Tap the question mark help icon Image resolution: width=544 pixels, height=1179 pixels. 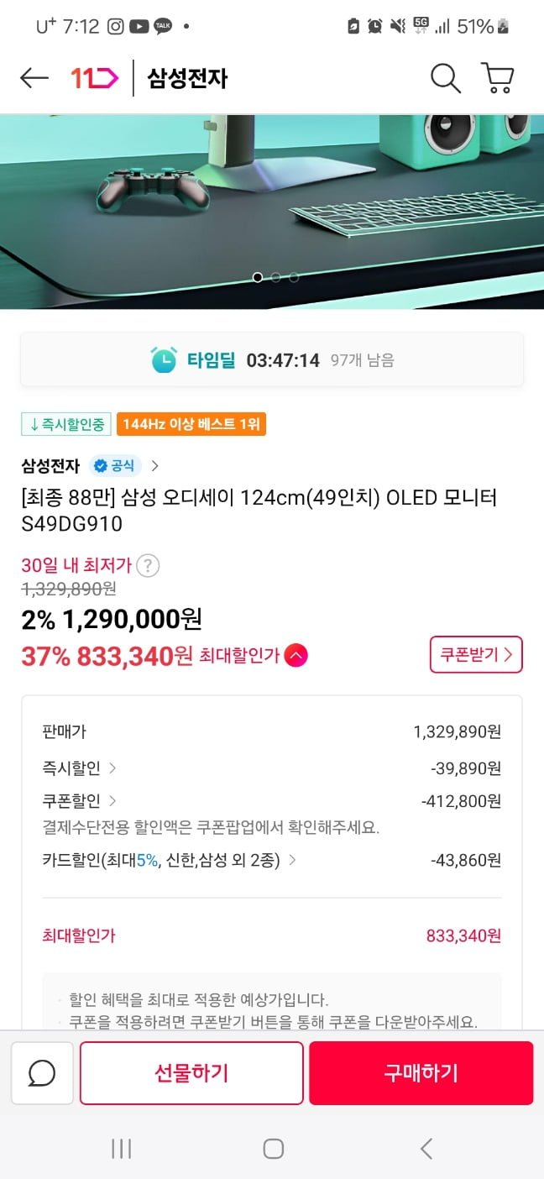point(148,565)
